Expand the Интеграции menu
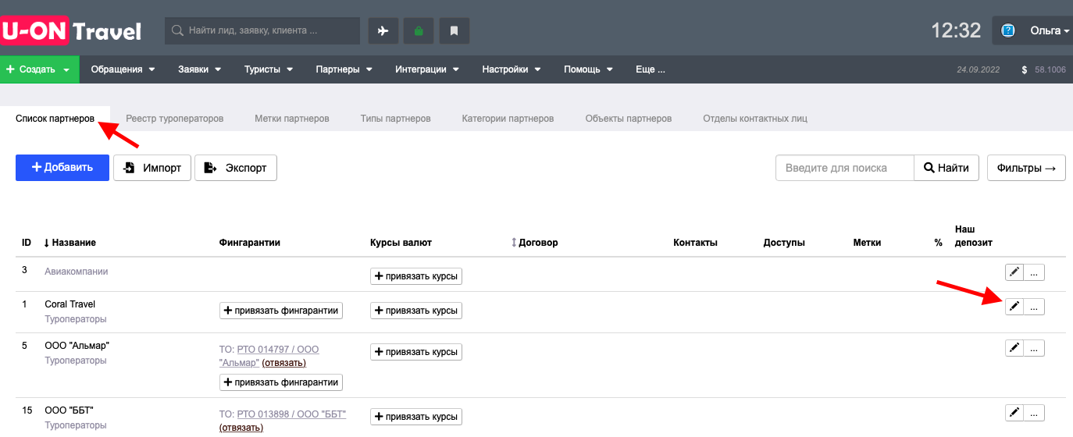The image size is (1073, 437). point(427,69)
